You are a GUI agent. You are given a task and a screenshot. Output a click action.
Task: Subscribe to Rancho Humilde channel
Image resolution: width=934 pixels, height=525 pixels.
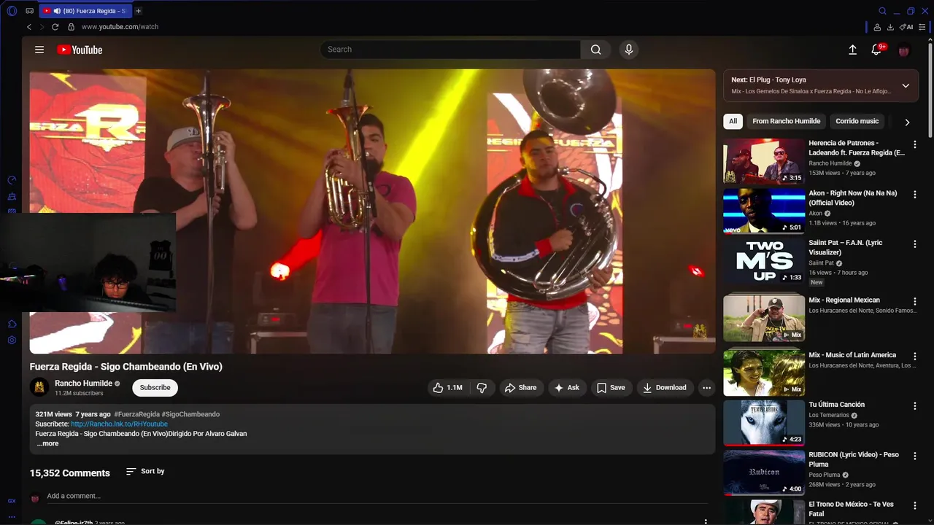155,388
